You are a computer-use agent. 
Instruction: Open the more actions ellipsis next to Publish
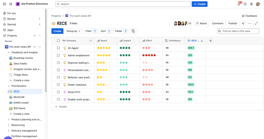point(250,24)
